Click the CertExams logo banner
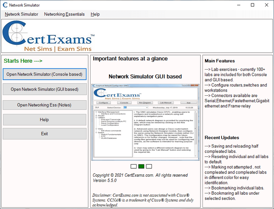Image resolution: width=274 pixels, height=209 pixels. 49,36
